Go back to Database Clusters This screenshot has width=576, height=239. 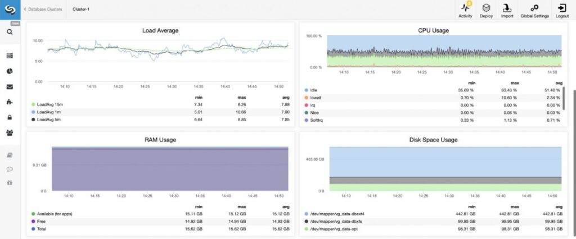[43, 9]
